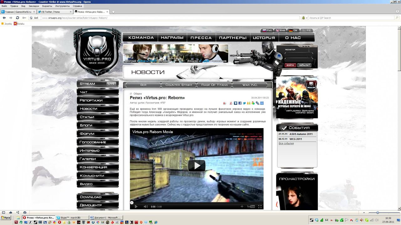Click the Opera Turbo speedometer icon
The width and height of the screenshot is (401, 225).
click(25, 212)
